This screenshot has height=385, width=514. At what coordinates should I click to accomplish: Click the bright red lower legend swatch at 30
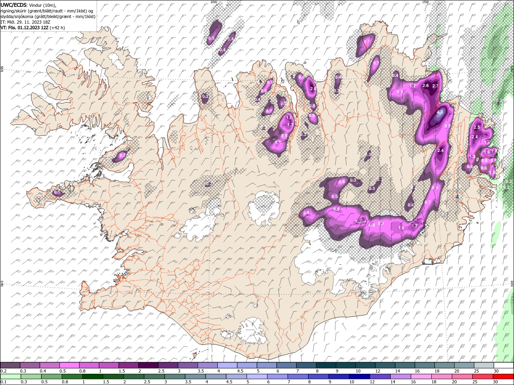503,376
